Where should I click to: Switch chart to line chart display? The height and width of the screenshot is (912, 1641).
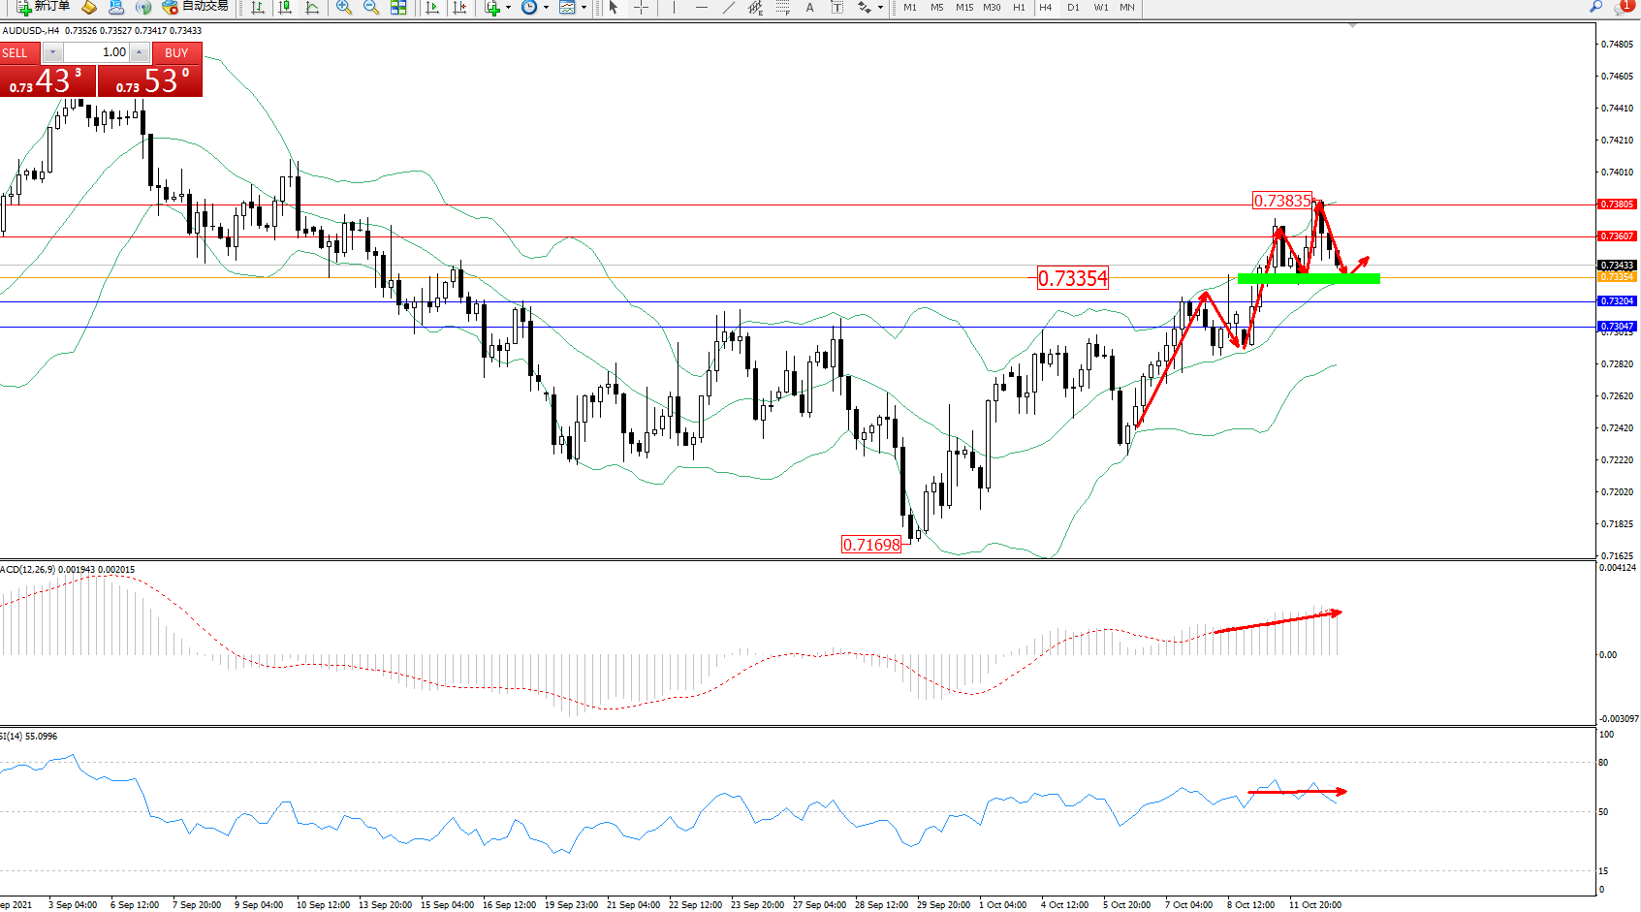[x=312, y=8]
